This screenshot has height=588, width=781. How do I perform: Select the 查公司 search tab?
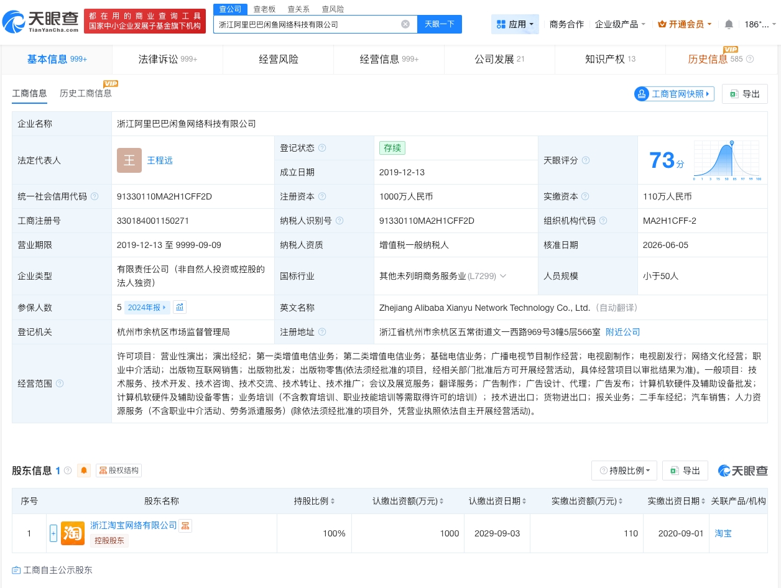tap(230, 9)
